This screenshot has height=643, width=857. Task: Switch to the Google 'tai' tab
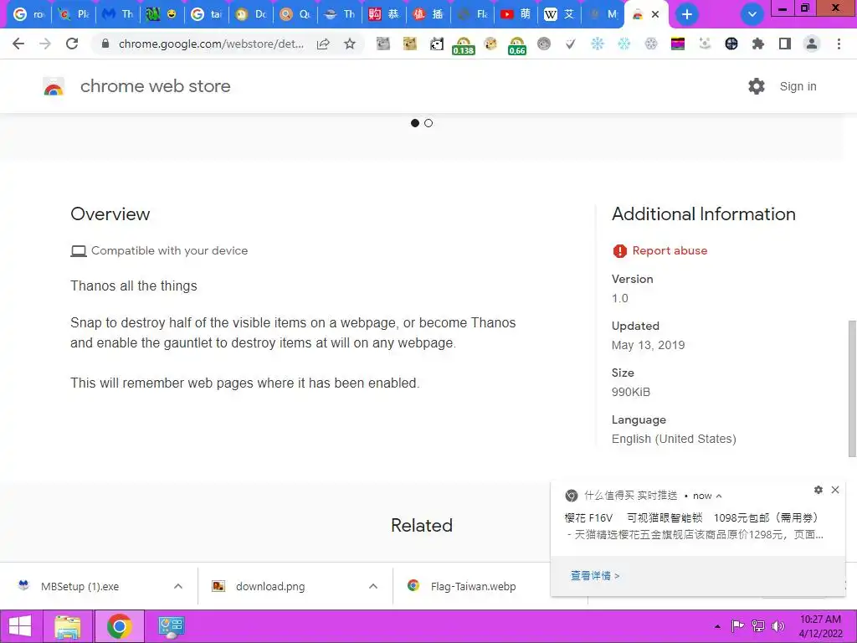coord(208,14)
